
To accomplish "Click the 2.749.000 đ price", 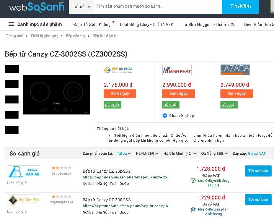I will 235,85.
